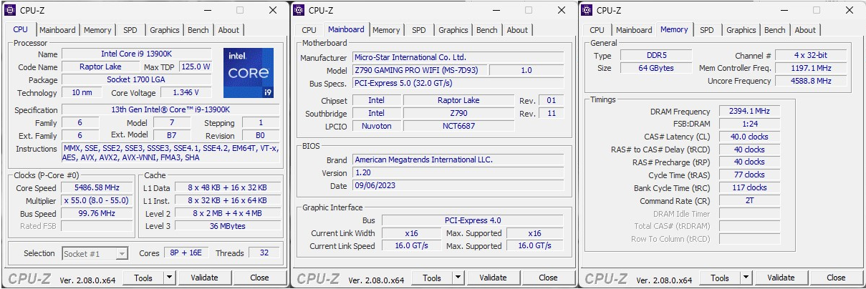Select Bench tab in the Memory window

tap(774, 30)
